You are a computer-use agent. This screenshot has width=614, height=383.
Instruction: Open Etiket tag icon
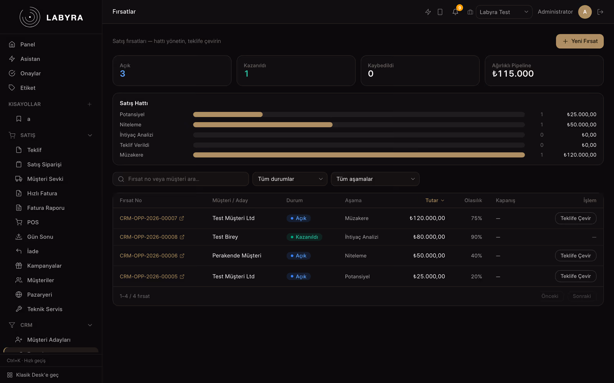tap(12, 88)
